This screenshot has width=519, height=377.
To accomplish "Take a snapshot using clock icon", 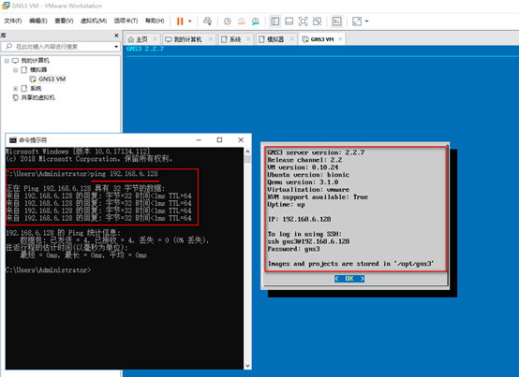I will 228,22.
